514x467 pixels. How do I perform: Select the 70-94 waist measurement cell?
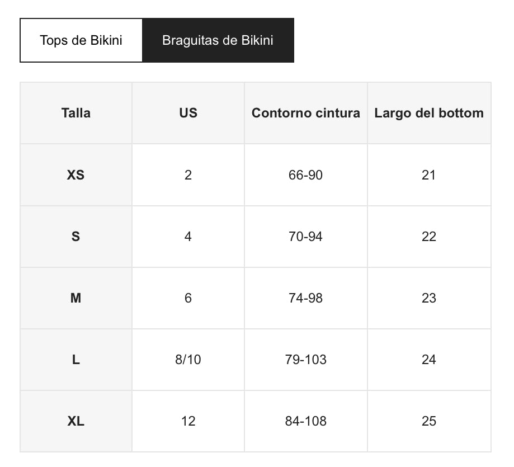(306, 237)
